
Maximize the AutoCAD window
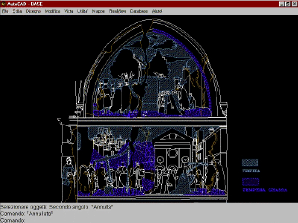pyautogui.click(x=288, y=4)
